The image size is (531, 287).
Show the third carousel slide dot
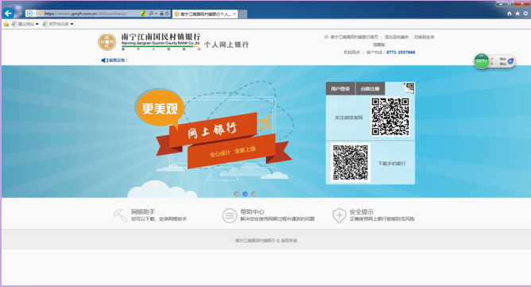click(x=254, y=194)
